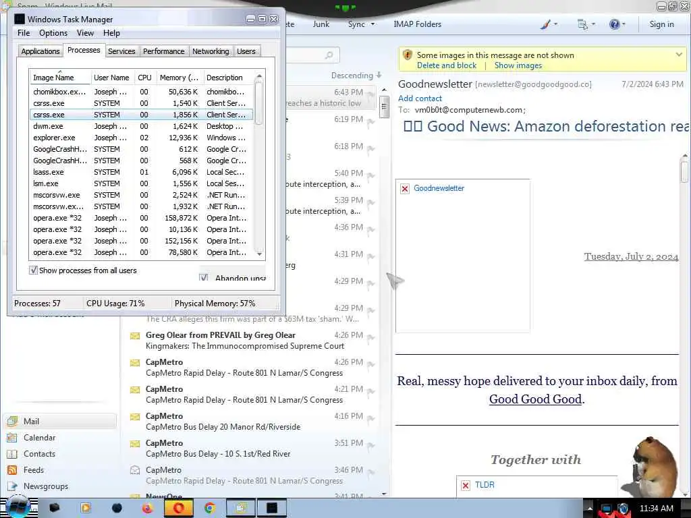Open the Sync dropdown in Live Mail
Screen dimensions: 691x518
pyautogui.click(x=361, y=24)
